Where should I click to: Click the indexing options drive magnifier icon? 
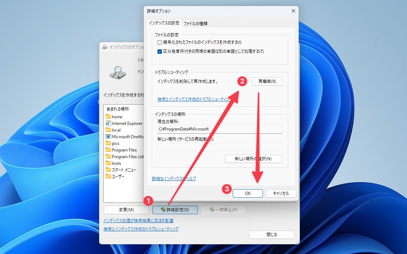[118, 72]
